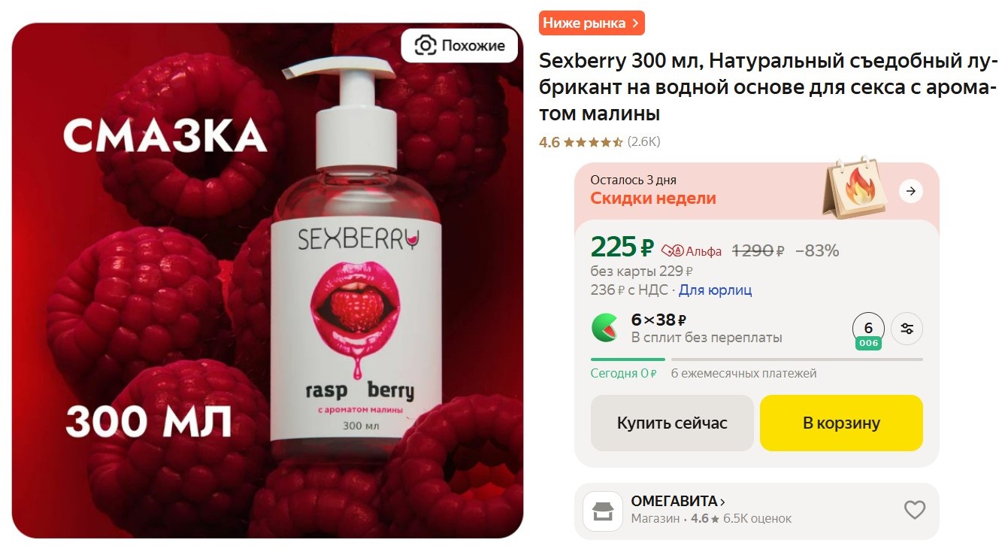Click the green Split pacman icon

pos(605,328)
